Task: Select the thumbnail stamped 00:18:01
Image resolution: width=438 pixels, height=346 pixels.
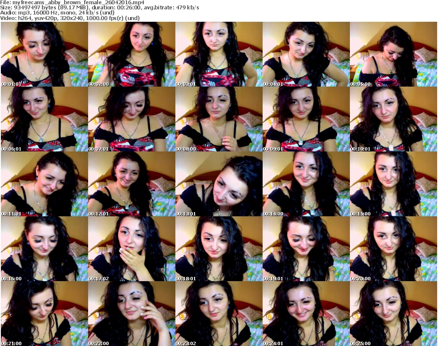Action: click(219, 249)
